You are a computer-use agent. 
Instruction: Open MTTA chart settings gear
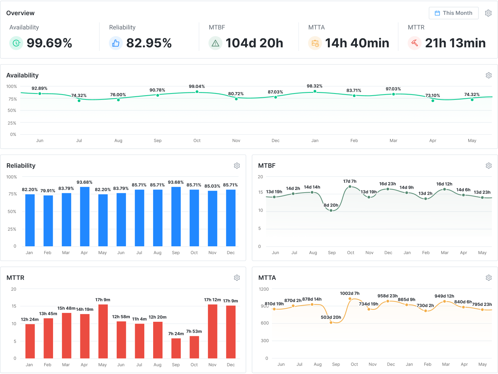(x=488, y=278)
